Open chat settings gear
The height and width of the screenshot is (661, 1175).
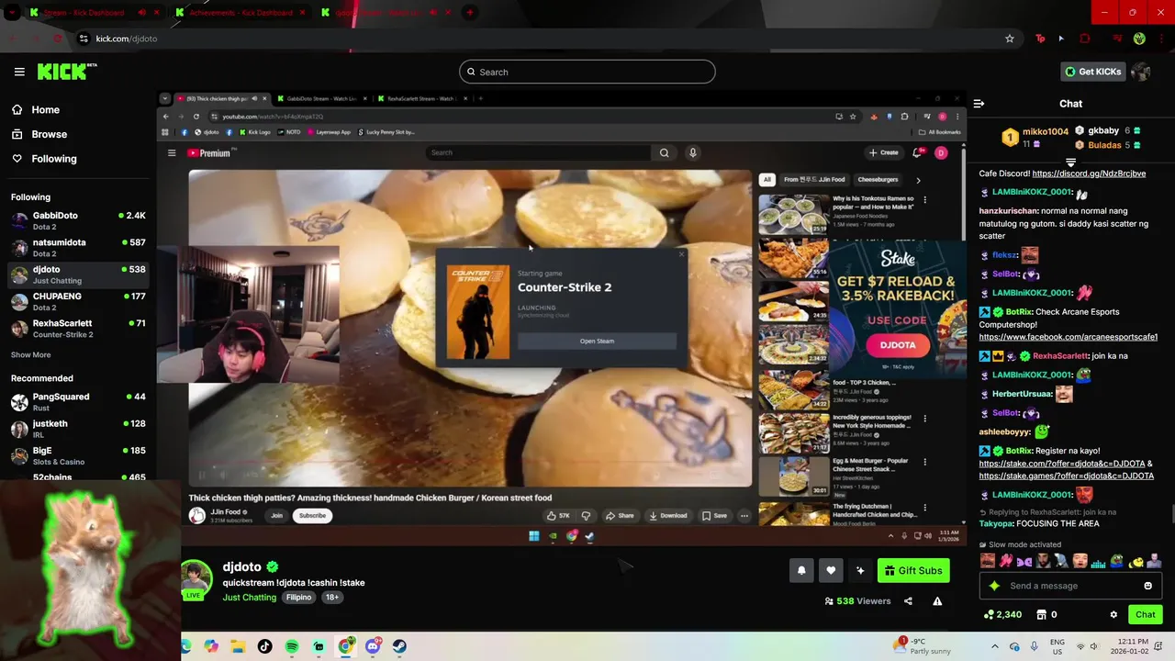coord(1113,614)
